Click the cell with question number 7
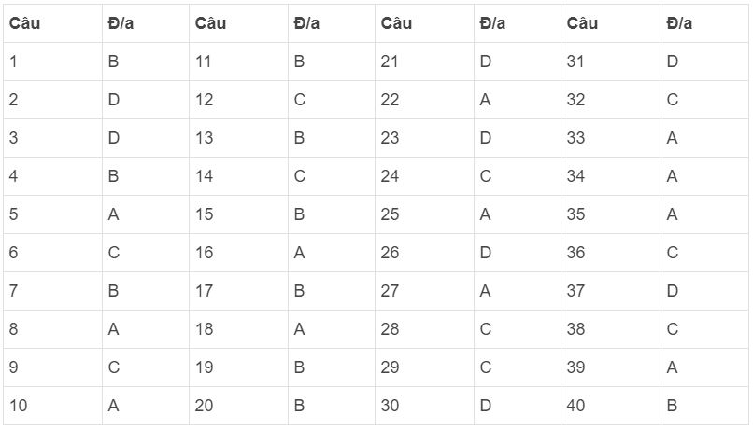The width and height of the screenshot is (753, 429). tap(14, 291)
